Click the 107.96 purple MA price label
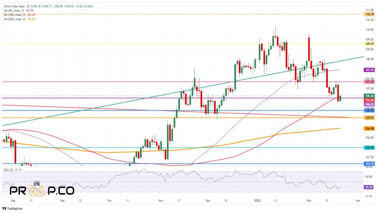378x213 pixels. coord(369,70)
